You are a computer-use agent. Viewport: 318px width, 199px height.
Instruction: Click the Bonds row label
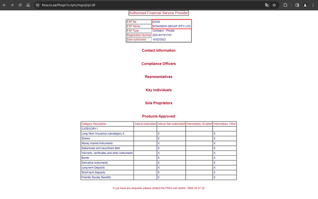click(85, 158)
